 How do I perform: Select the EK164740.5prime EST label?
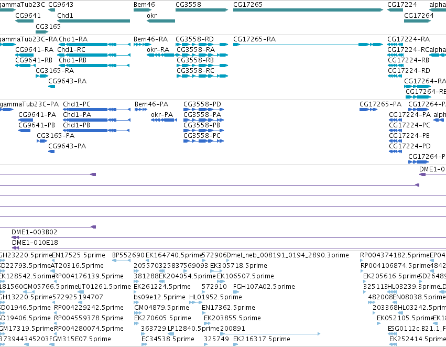click(174, 255)
